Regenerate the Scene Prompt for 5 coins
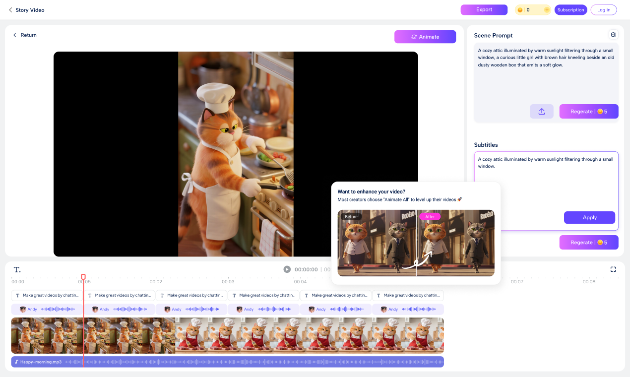Screen dimensions: 630x377 pyautogui.click(x=589, y=111)
